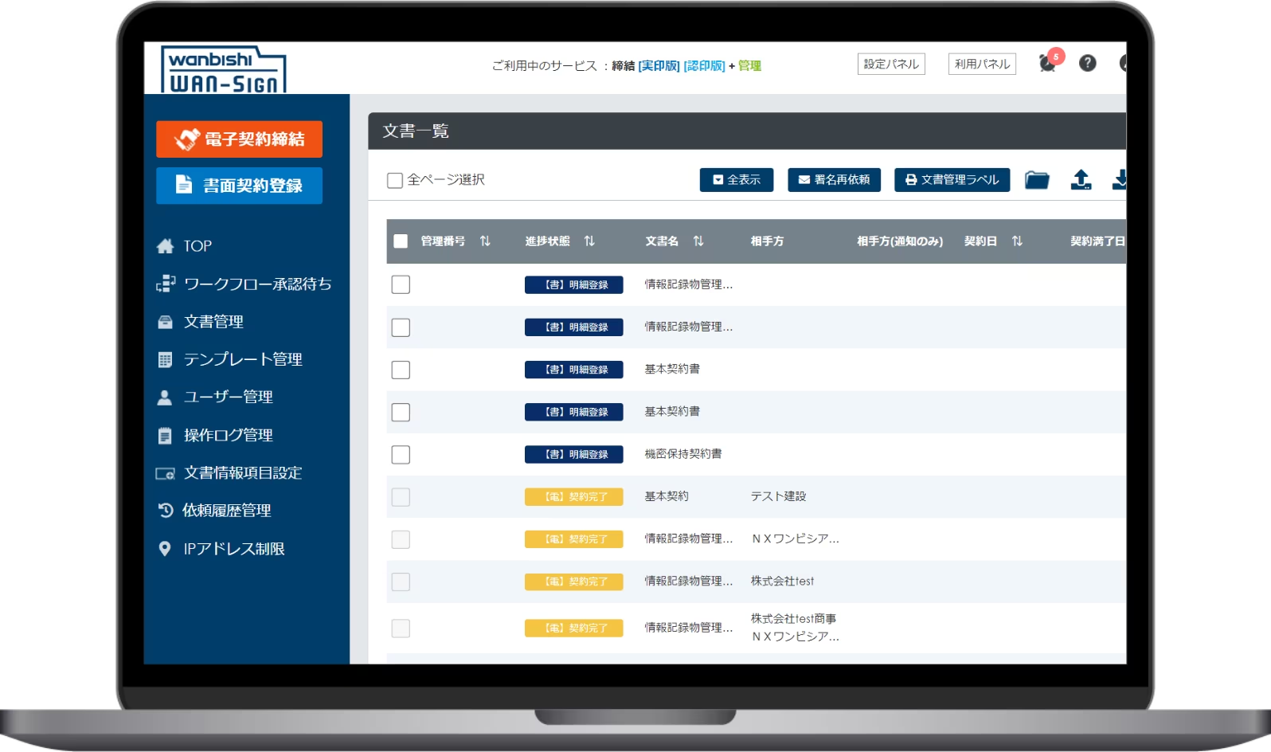Screen dimensions: 1271x752
Task: Click the 設定パネル button
Action: (x=891, y=65)
